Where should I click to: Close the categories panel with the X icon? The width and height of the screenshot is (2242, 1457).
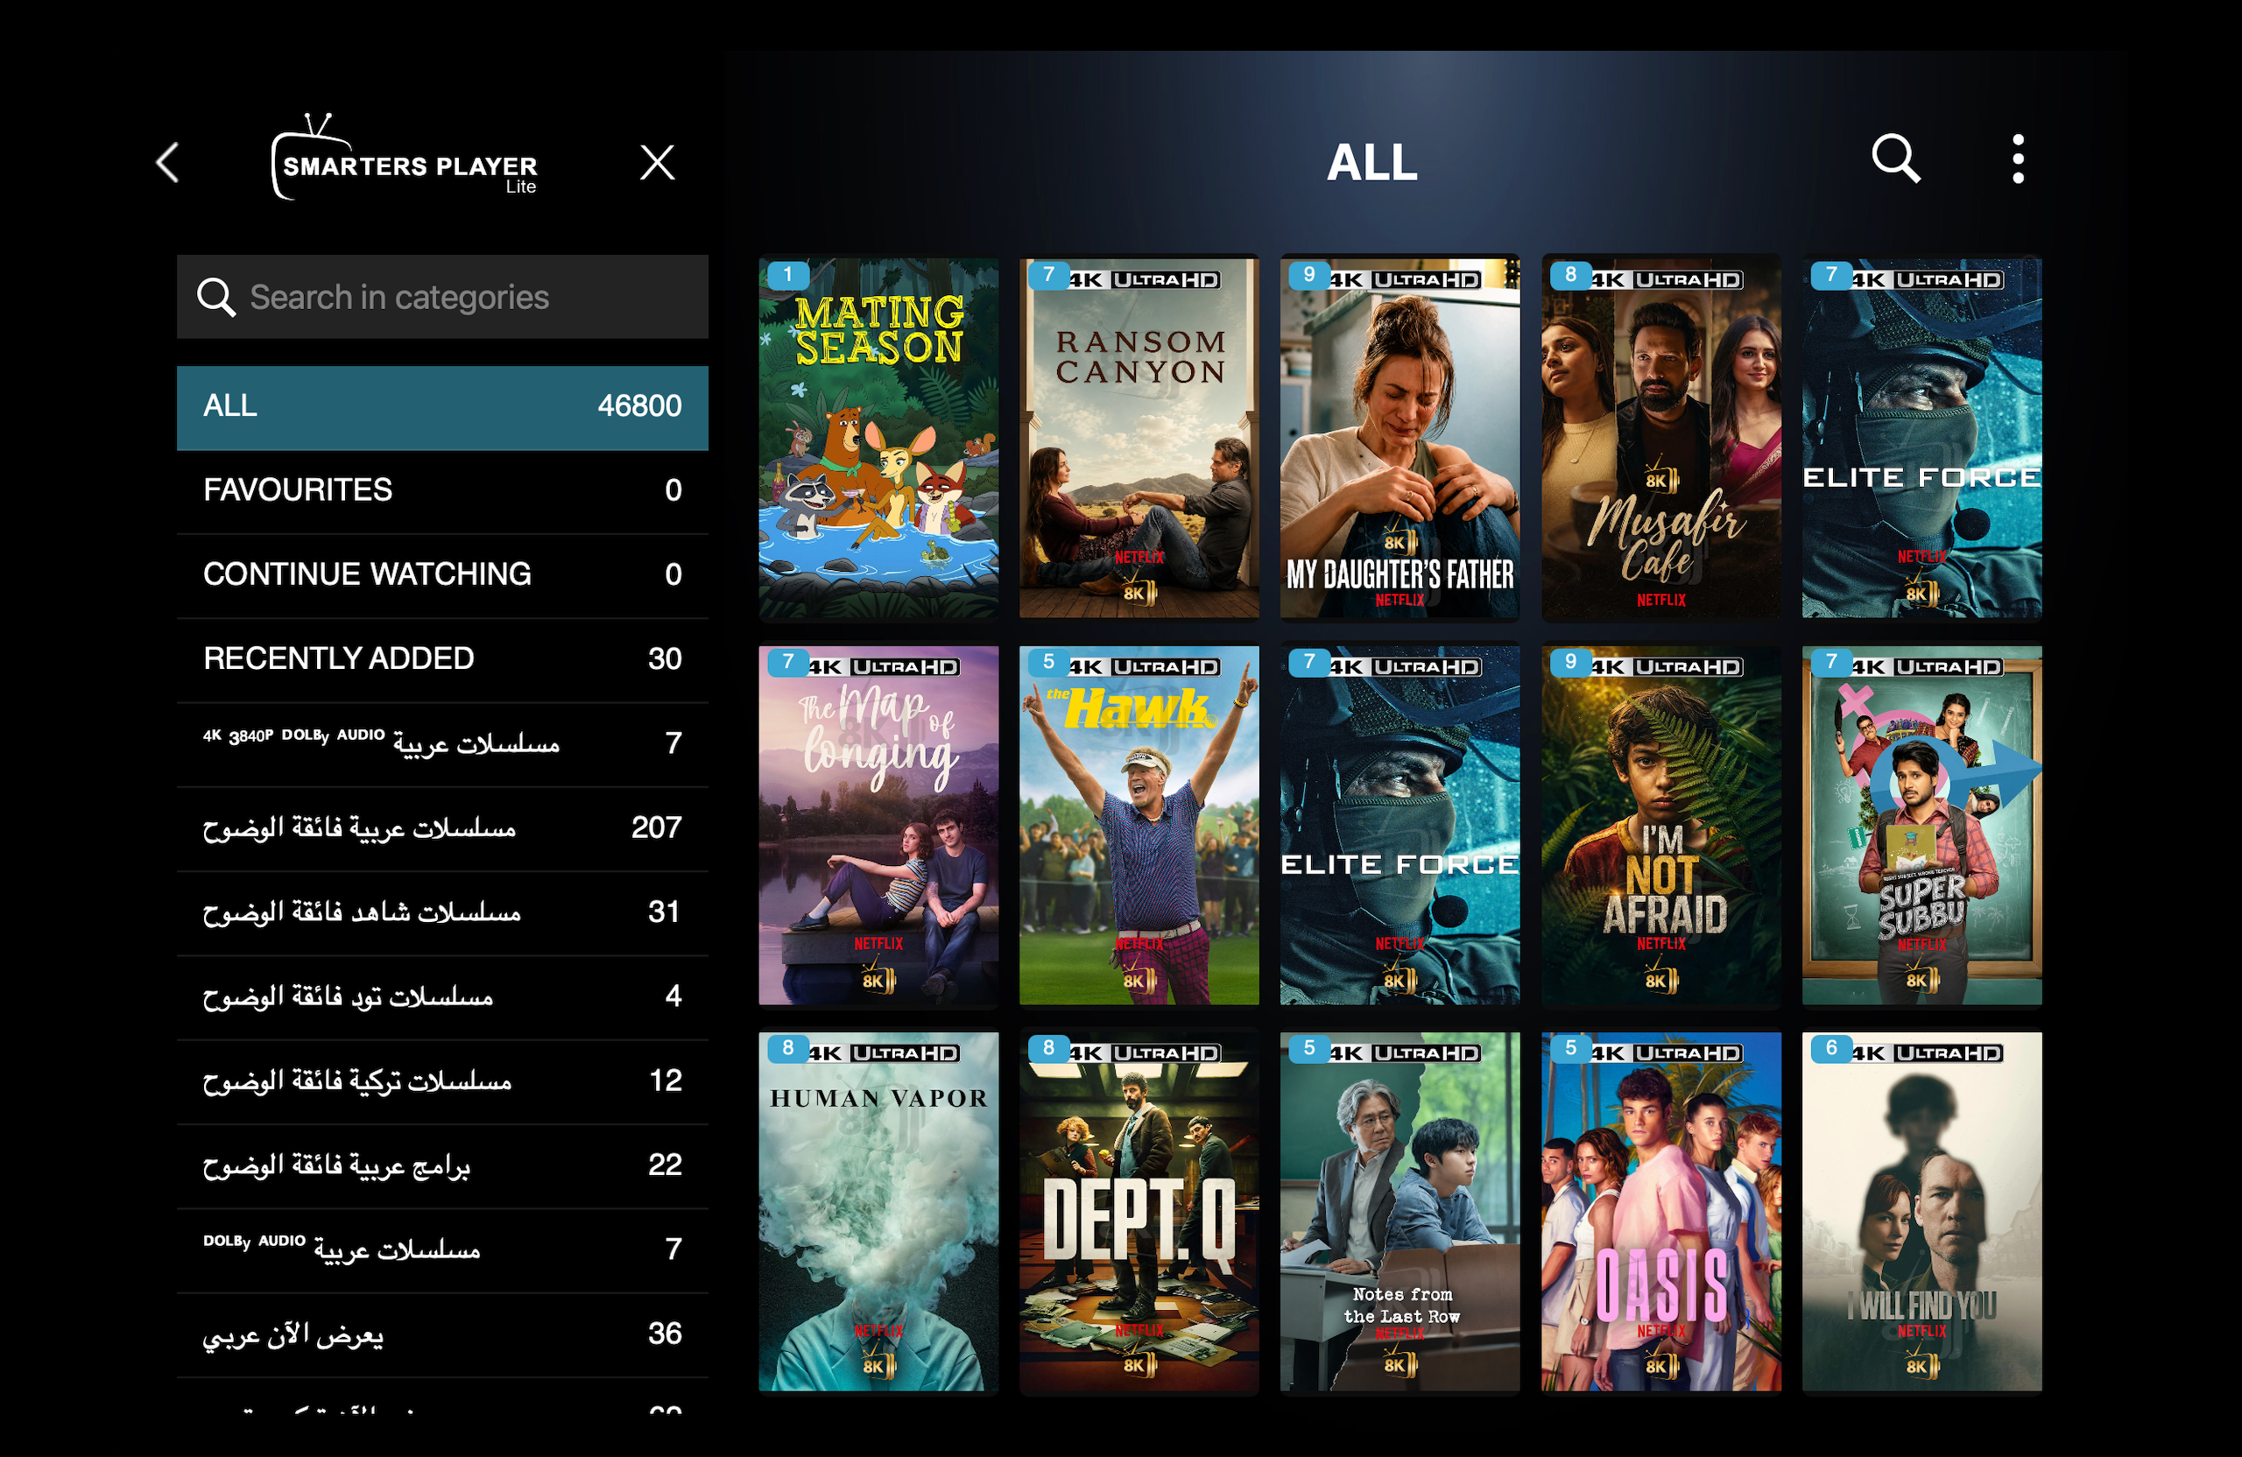tap(658, 162)
